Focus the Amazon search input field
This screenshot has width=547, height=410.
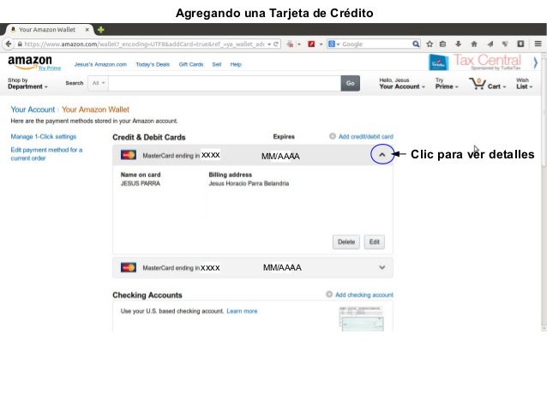click(225, 83)
